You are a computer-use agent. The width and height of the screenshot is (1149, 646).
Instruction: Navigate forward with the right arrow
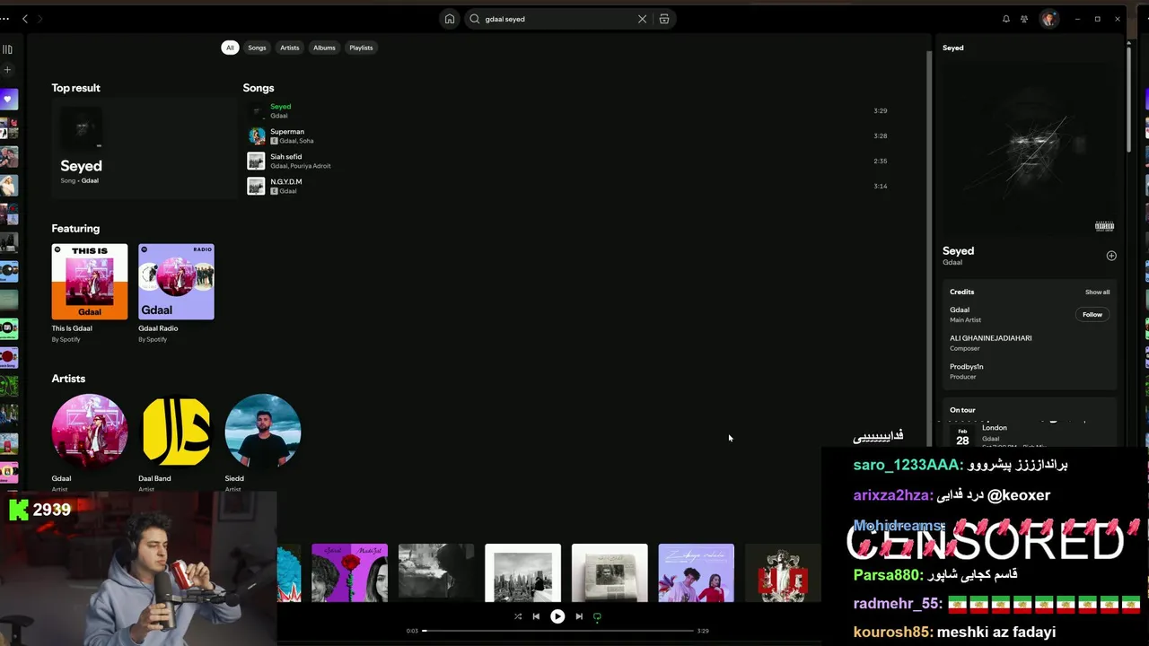(x=40, y=19)
